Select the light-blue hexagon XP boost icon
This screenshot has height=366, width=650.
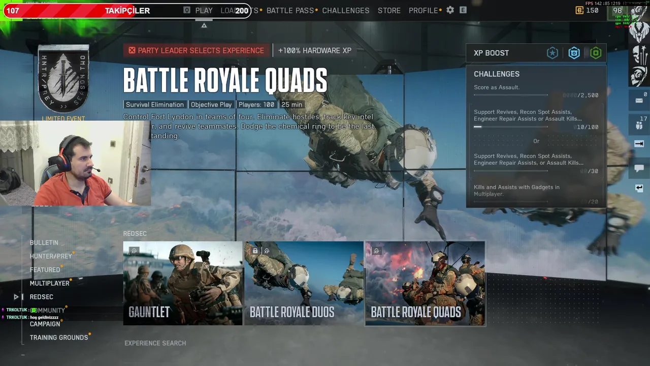pos(574,53)
